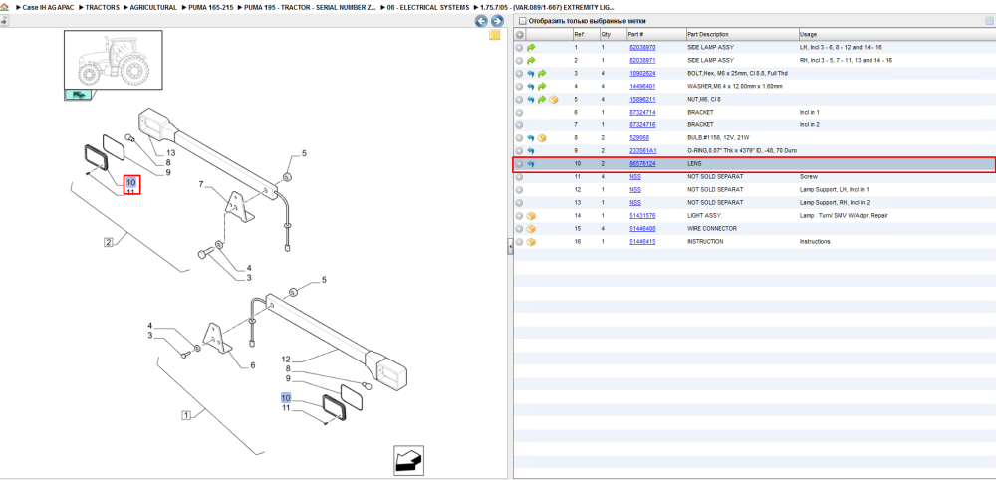This screenshot has height=480, width=996.
Task: Click the box icon in the WIRE CONNECTOR row
Action: click(531, 229)
